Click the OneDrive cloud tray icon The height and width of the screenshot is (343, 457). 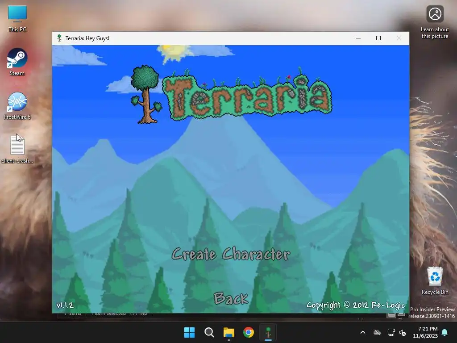pyautogui.click(x=377, y=332)
